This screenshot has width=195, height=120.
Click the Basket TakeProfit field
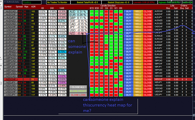86,2
